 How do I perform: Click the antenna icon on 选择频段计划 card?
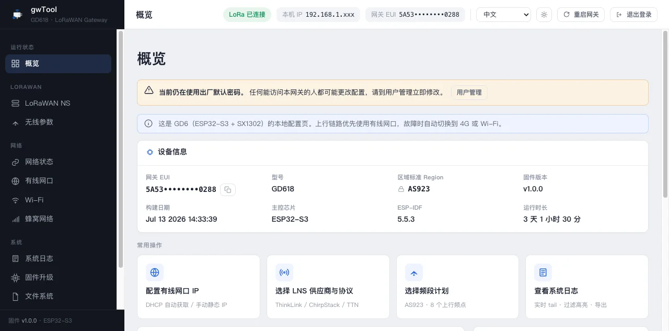point(414,272)
